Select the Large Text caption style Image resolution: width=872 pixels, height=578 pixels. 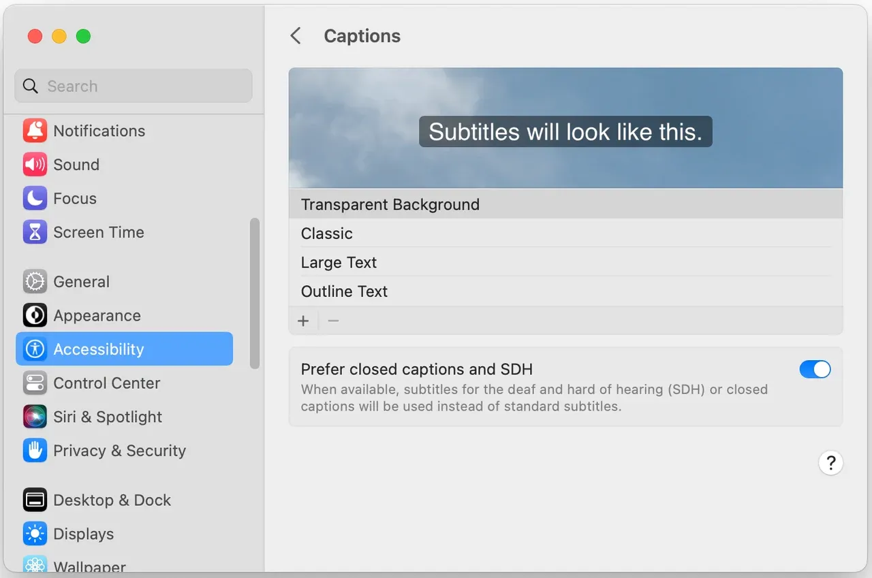coord(565,263)
